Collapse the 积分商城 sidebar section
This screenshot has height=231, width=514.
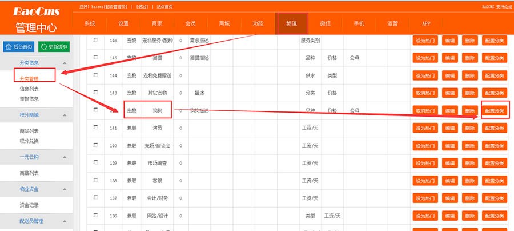point(65,115)
